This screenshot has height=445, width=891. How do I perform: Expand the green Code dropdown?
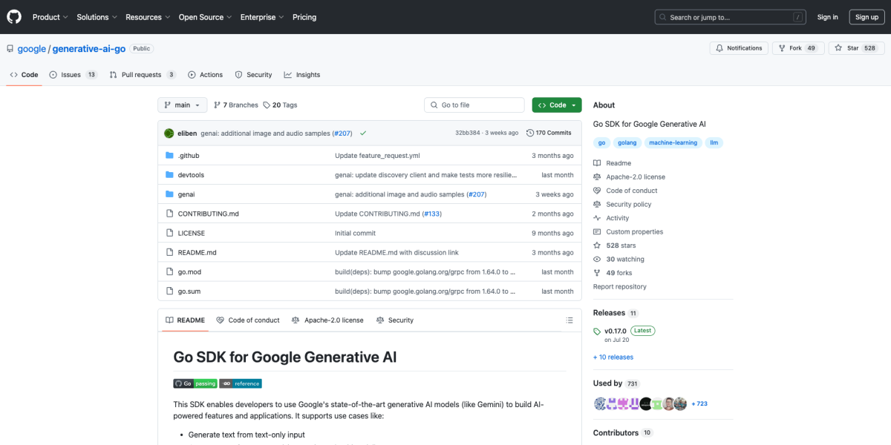coord(556,105)
